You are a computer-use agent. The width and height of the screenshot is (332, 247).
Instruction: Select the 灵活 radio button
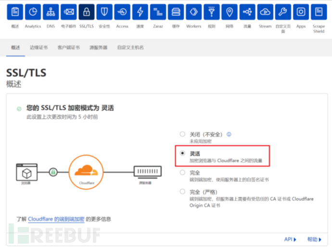pyautogui.click(x=182, y=153)
